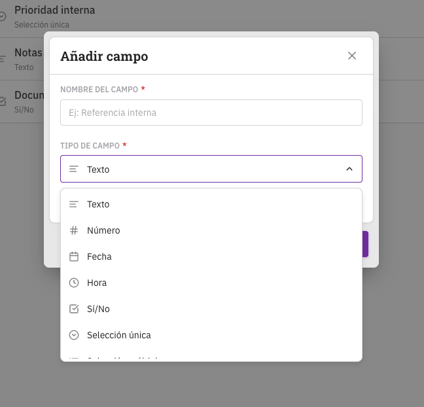Close the Añadir campo dialog

[x=352, y=56]
